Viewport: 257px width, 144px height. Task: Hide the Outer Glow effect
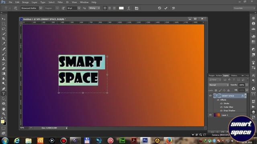click(221, 107)
